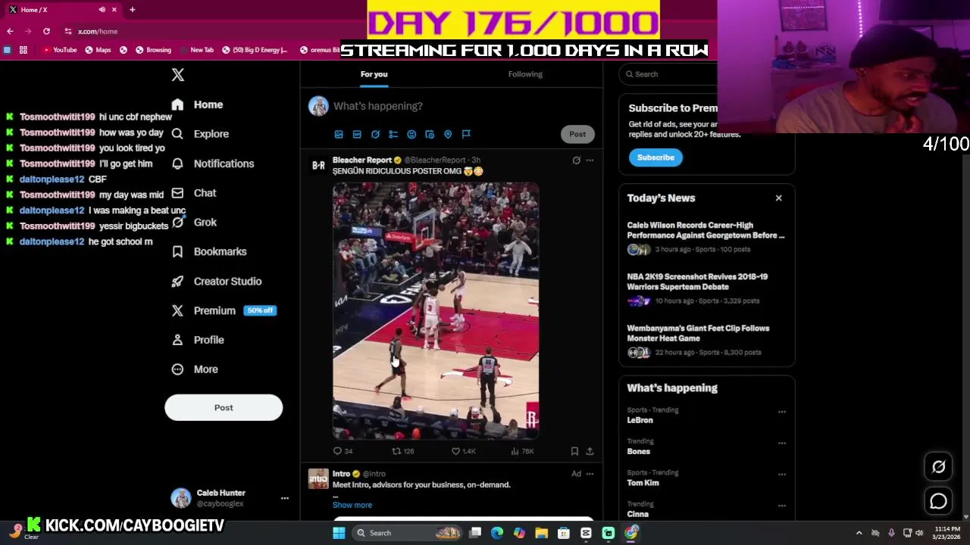Viewport: 970px width, 545px height.
Task: Open a new browser tab
Action: 132,9
